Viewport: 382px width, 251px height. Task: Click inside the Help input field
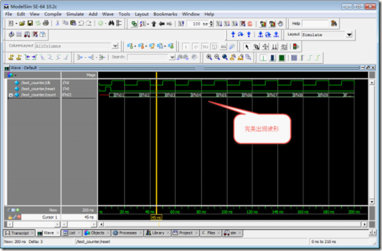[315, 24]
